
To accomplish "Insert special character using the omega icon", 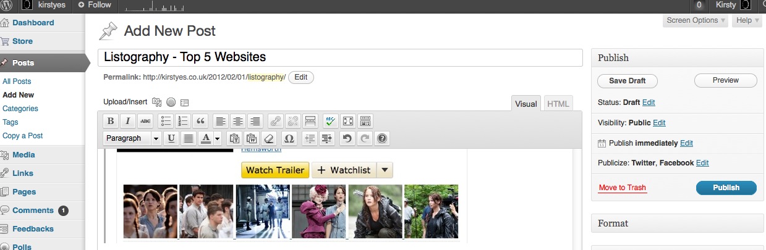I will pos(288,138).
